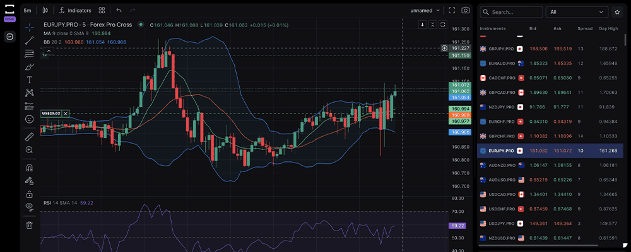Take a chart snapshot with camera icon
This screenshot has width=631, height=252.
(x=466, y=10)
